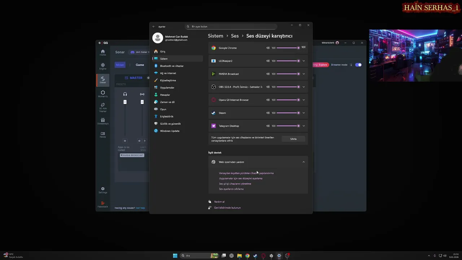Click Sistem in the breadcrumb path
This screenshot has width=462, height=260.
pyautogui.click(x=215, y=36)
